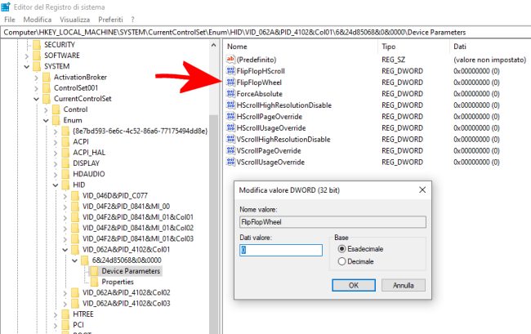Click the HDAUDIO folder icon
Image resolution: width=531 pixels, height=334 pixels.
point(65,174)
